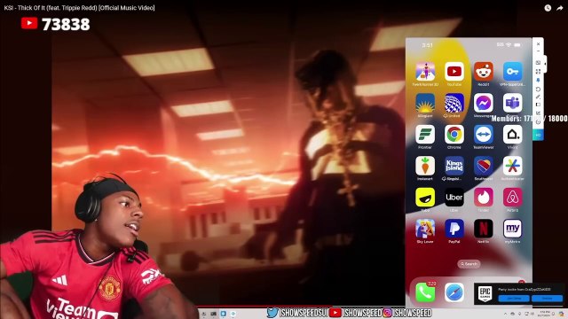Open Safari in the phone dock
568x319 pixels.
[454, 292]
